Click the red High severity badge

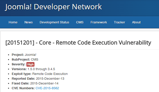pos(30,64)
